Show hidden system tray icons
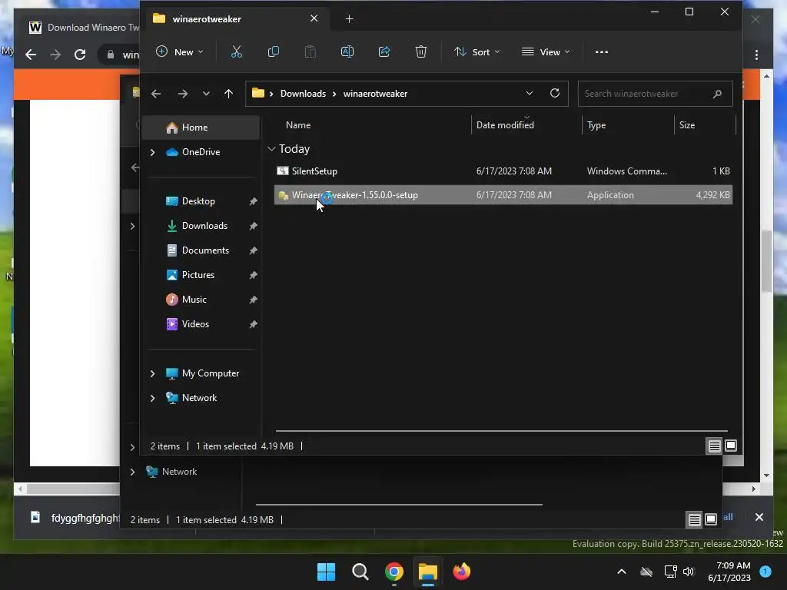The image size is (787, 590). (621, 572)
